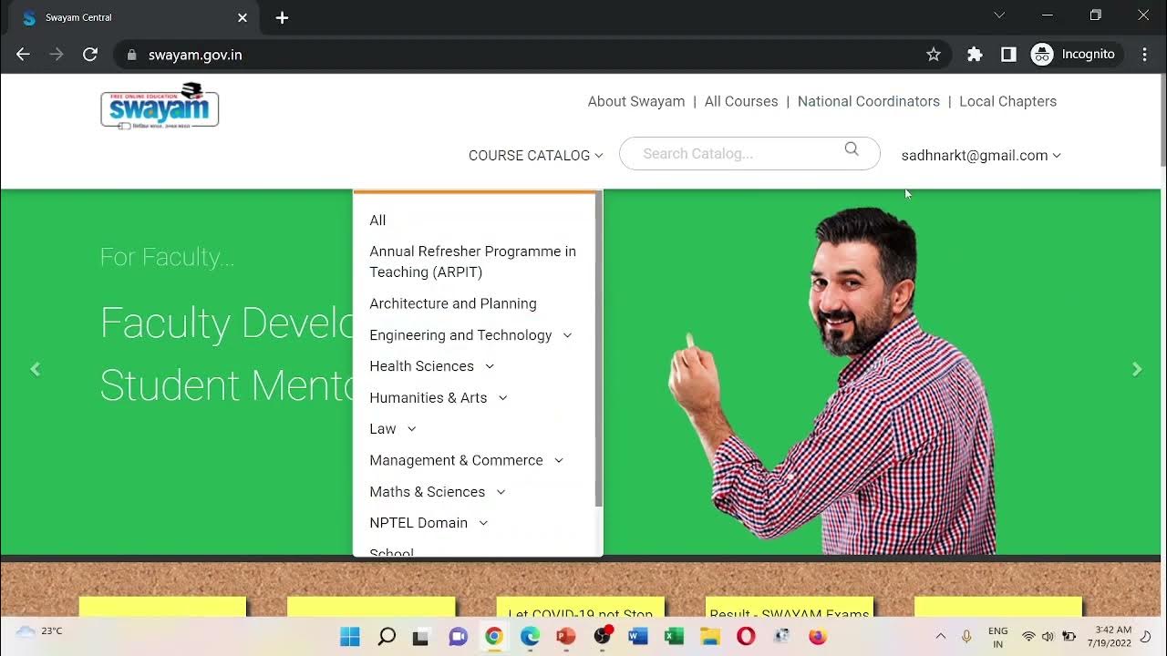The image size is (1167, 656).
Task: Expand the Law submenu arrow
Action: tap(411, 429)
